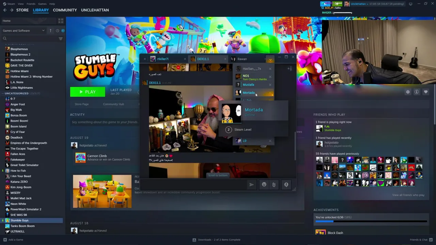The width and height of the screenshot is (436, 245).
Task: Go forward with the right arrow navigation icon
Action: click(x=12, y=10)
